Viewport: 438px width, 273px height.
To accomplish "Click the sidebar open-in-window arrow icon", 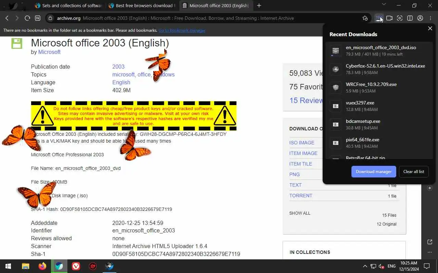I will coord(430,242).
